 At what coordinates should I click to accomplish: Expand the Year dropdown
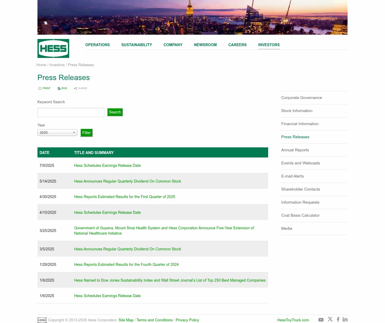point(57,132)
